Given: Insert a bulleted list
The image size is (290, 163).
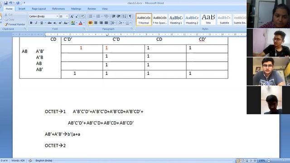Looking at the screenshot, I should [x=91, y=16].
